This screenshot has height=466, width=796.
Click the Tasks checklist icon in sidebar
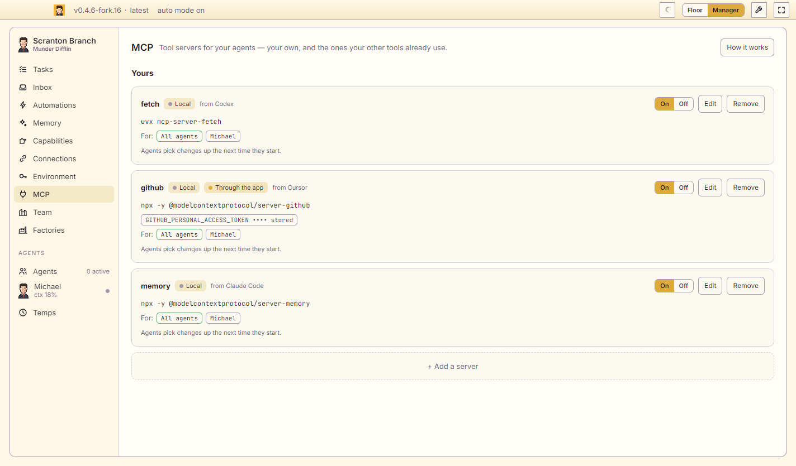click(x=23, y=70)
